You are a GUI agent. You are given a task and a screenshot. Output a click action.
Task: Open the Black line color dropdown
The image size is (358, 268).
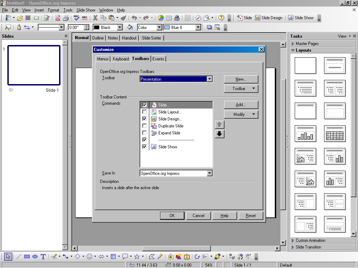(120, 27)
